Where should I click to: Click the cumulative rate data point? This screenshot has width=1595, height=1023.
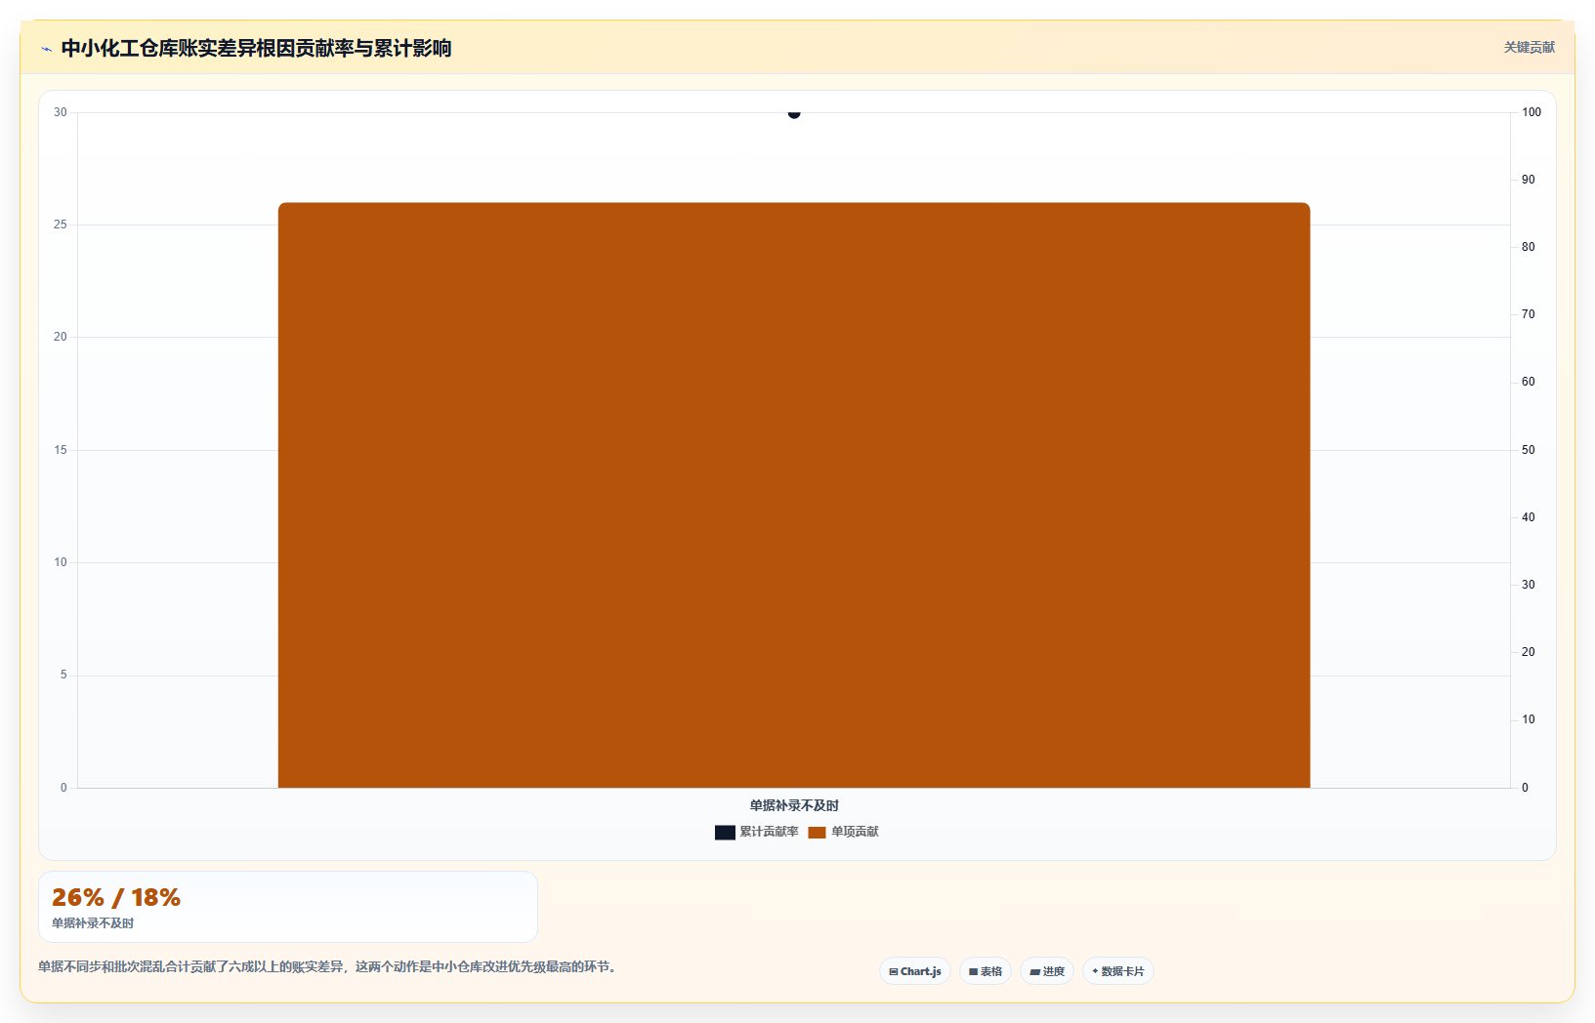pyautogui.click(x=794, y=113)
